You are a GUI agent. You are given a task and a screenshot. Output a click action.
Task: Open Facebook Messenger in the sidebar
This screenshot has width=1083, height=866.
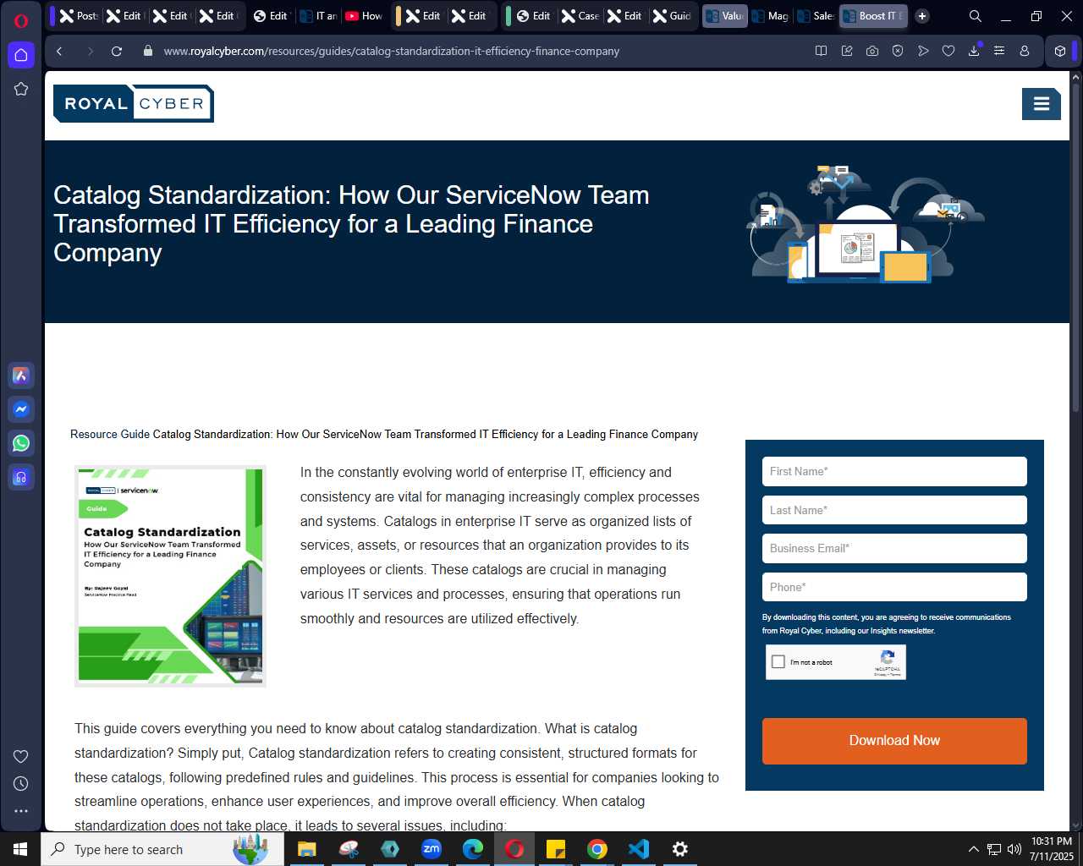tap(21, 409)
